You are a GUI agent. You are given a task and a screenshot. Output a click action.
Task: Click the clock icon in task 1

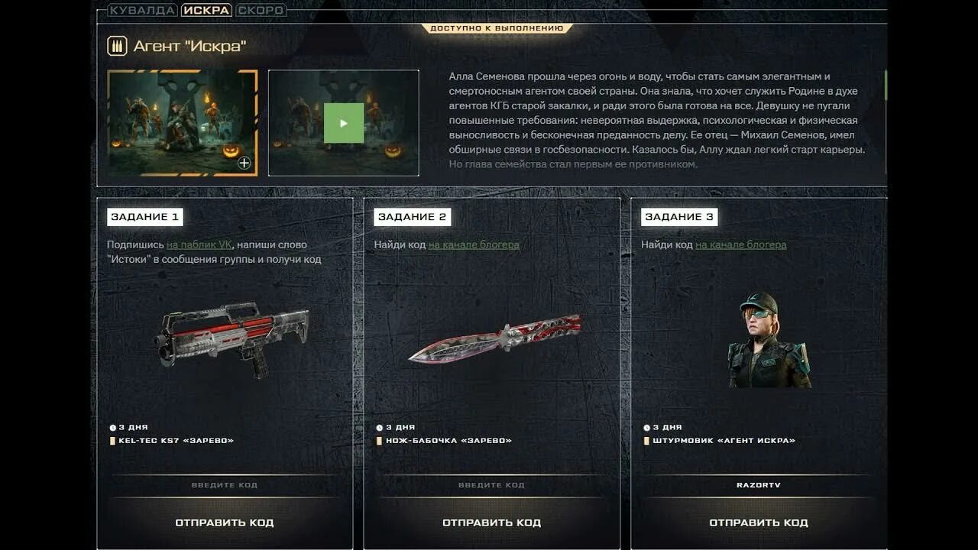click(113, 428)
